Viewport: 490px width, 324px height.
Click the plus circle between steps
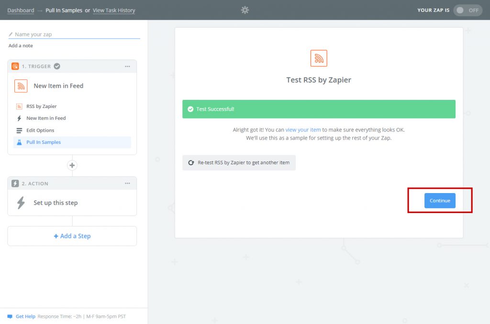(x=72, y=165)
